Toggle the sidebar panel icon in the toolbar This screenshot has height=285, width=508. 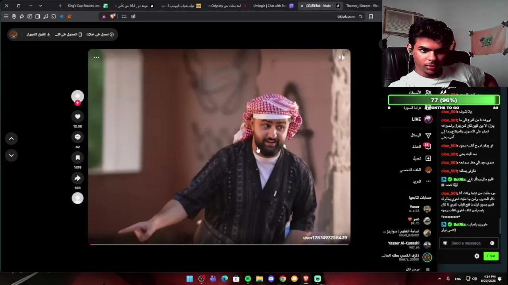tap(38, 16)
